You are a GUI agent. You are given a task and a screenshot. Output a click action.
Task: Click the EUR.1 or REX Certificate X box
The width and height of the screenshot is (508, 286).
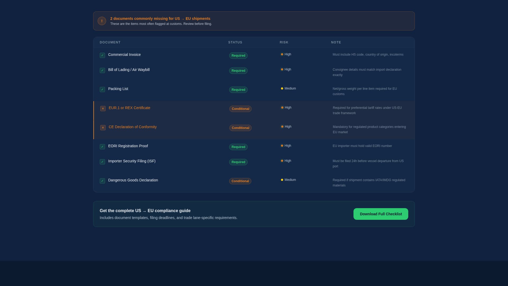click(103, 109)
